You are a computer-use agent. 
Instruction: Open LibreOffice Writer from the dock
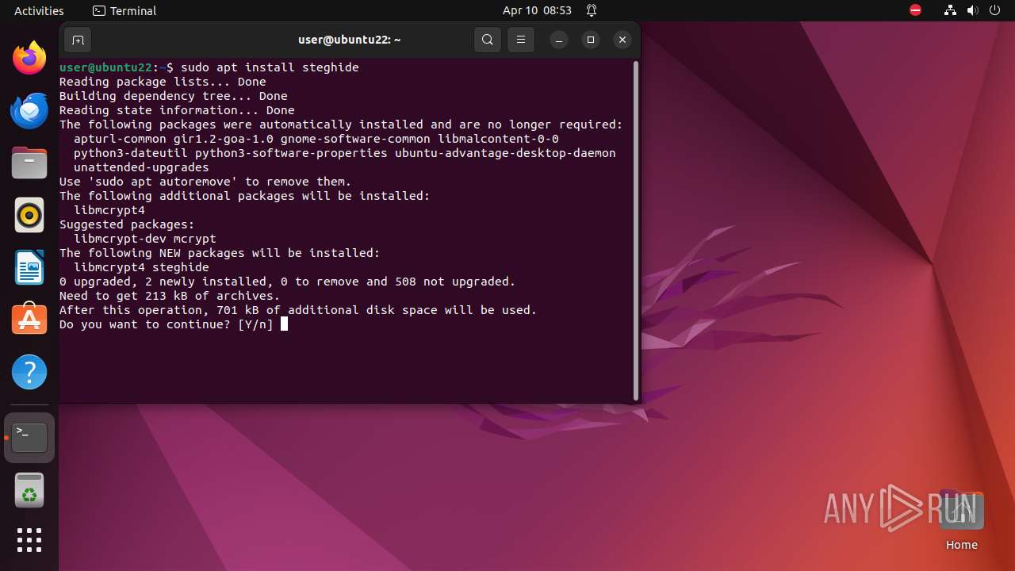point(29,267)
